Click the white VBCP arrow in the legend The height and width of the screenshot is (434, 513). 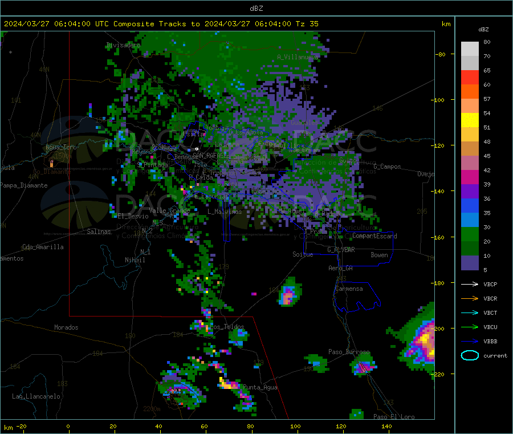pyautogui.click(x=470, y=284)
